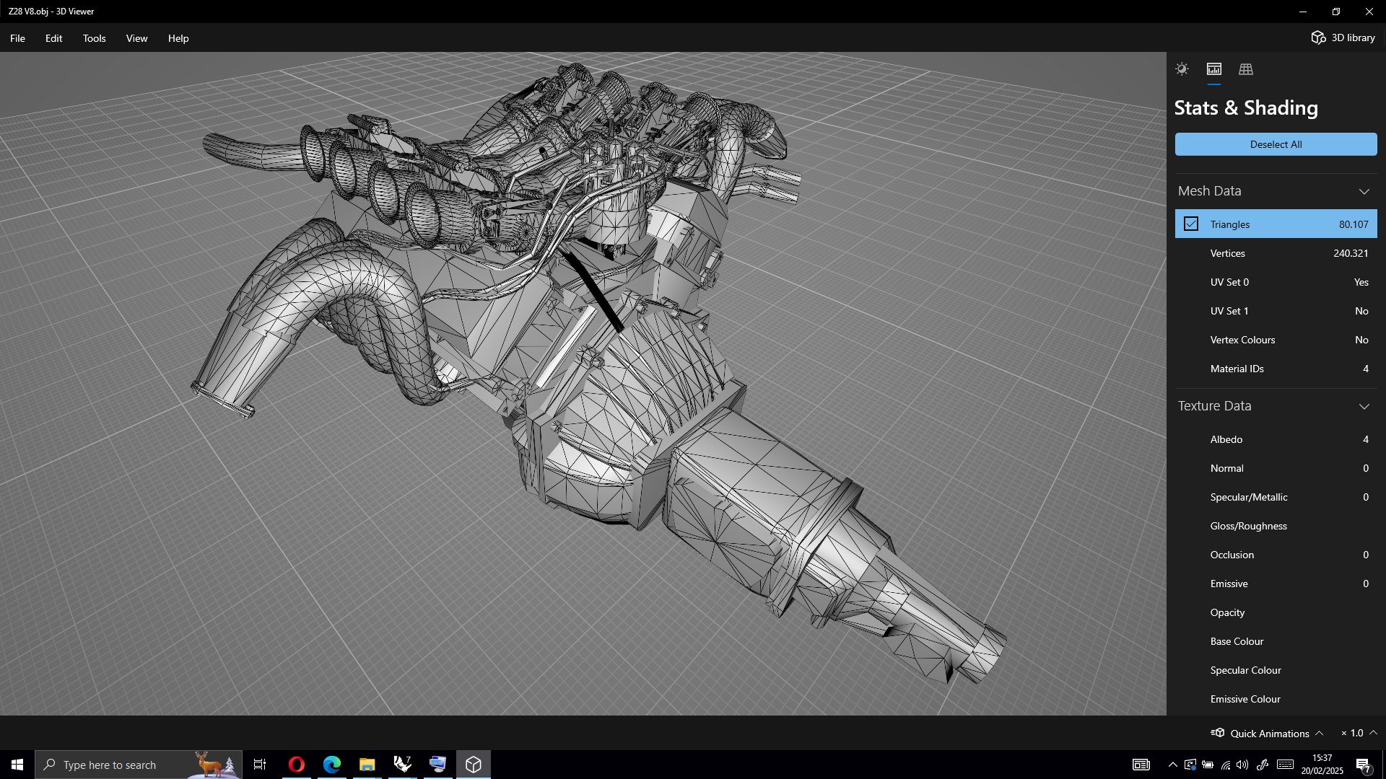Screen dimensions: 1386x779
Task: Open File Explorer from taskbar
Action: point(367,765)
